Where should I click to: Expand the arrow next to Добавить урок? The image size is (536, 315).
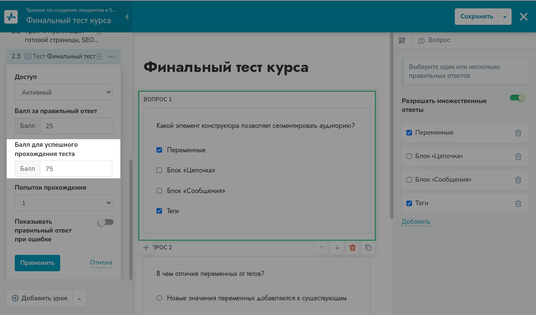tap(80, 298)
